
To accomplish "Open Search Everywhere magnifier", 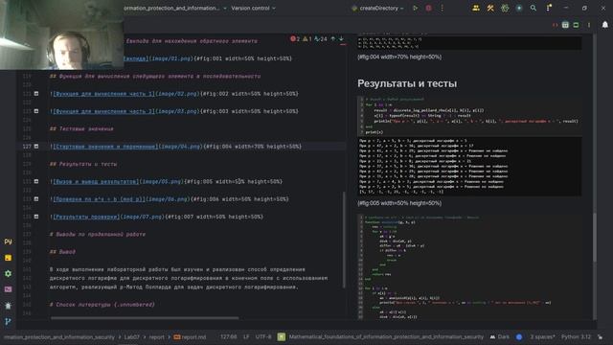I will [533, 8].
